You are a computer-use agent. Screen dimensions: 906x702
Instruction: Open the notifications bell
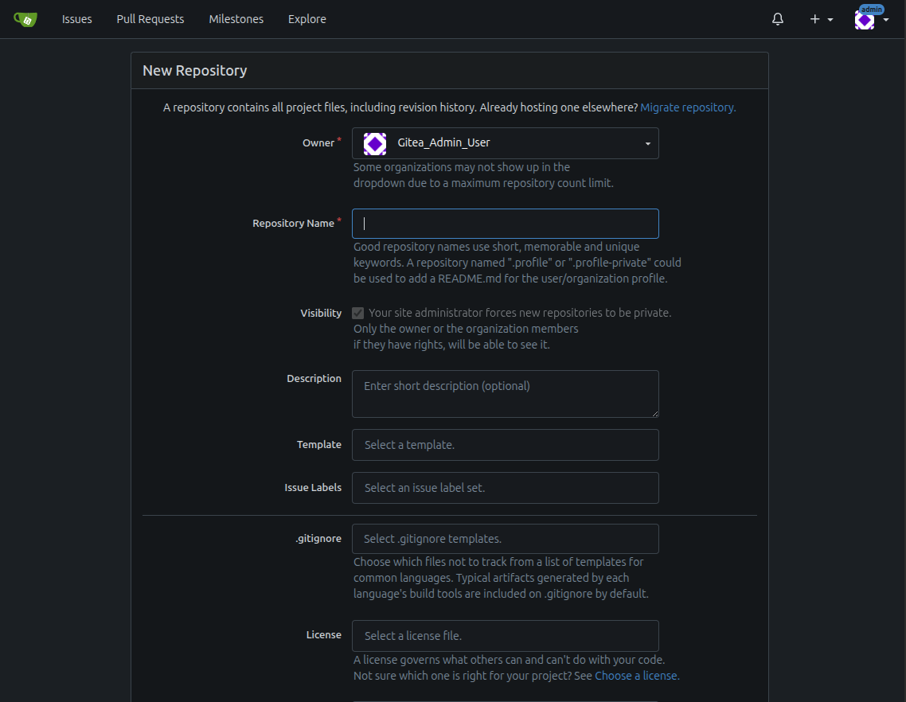pyautogui.click(x=778, y=19)
